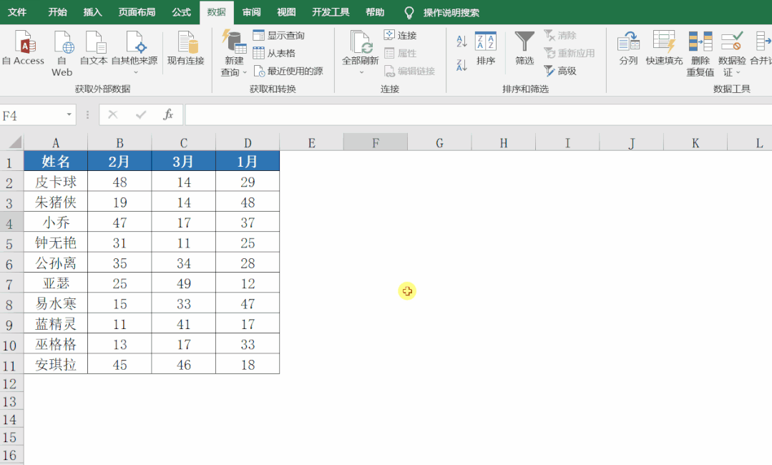Click Flash Fill (快速填充)

tap(664, 48)
